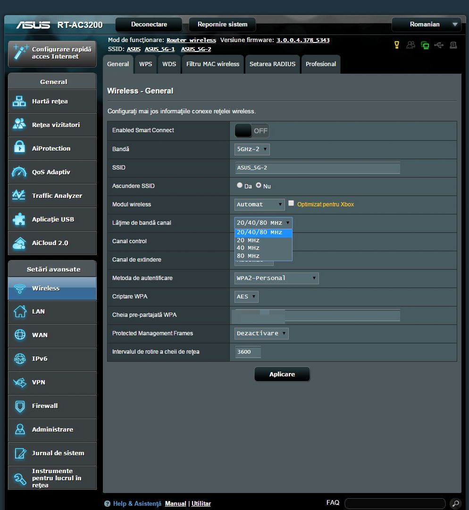Enable the Optimizat pentru Xbox checkbox
The width and height of the screenshot is (469, 510).
point(291,204)
